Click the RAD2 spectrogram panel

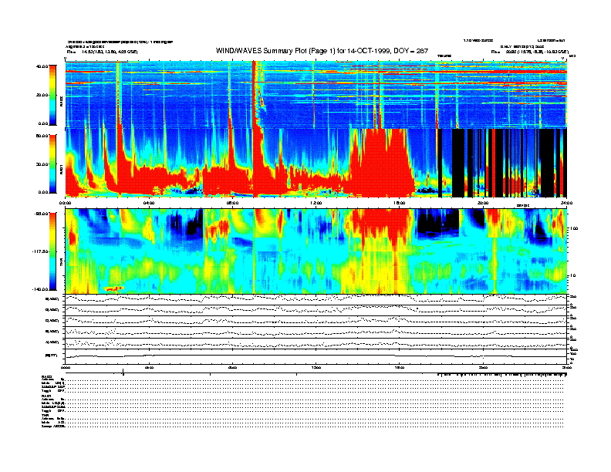click(x=316, y=94)
